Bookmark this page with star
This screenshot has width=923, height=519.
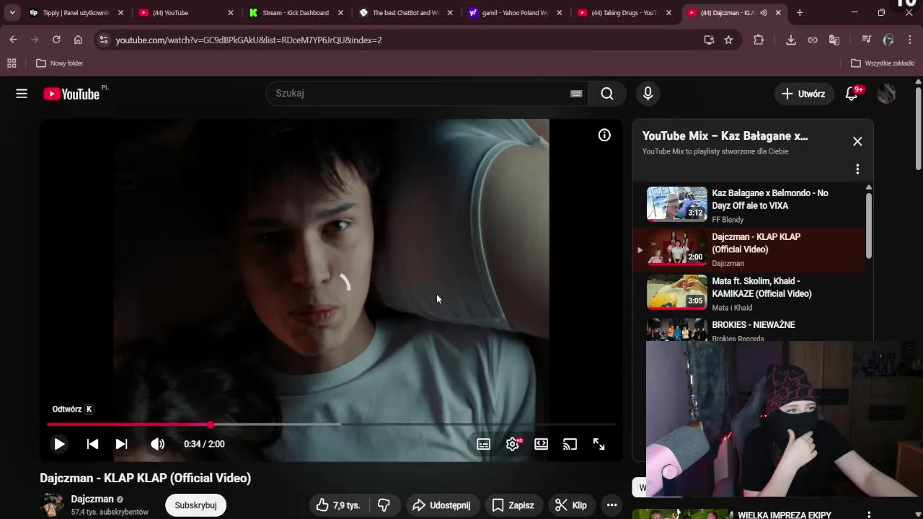pos(728,40)
